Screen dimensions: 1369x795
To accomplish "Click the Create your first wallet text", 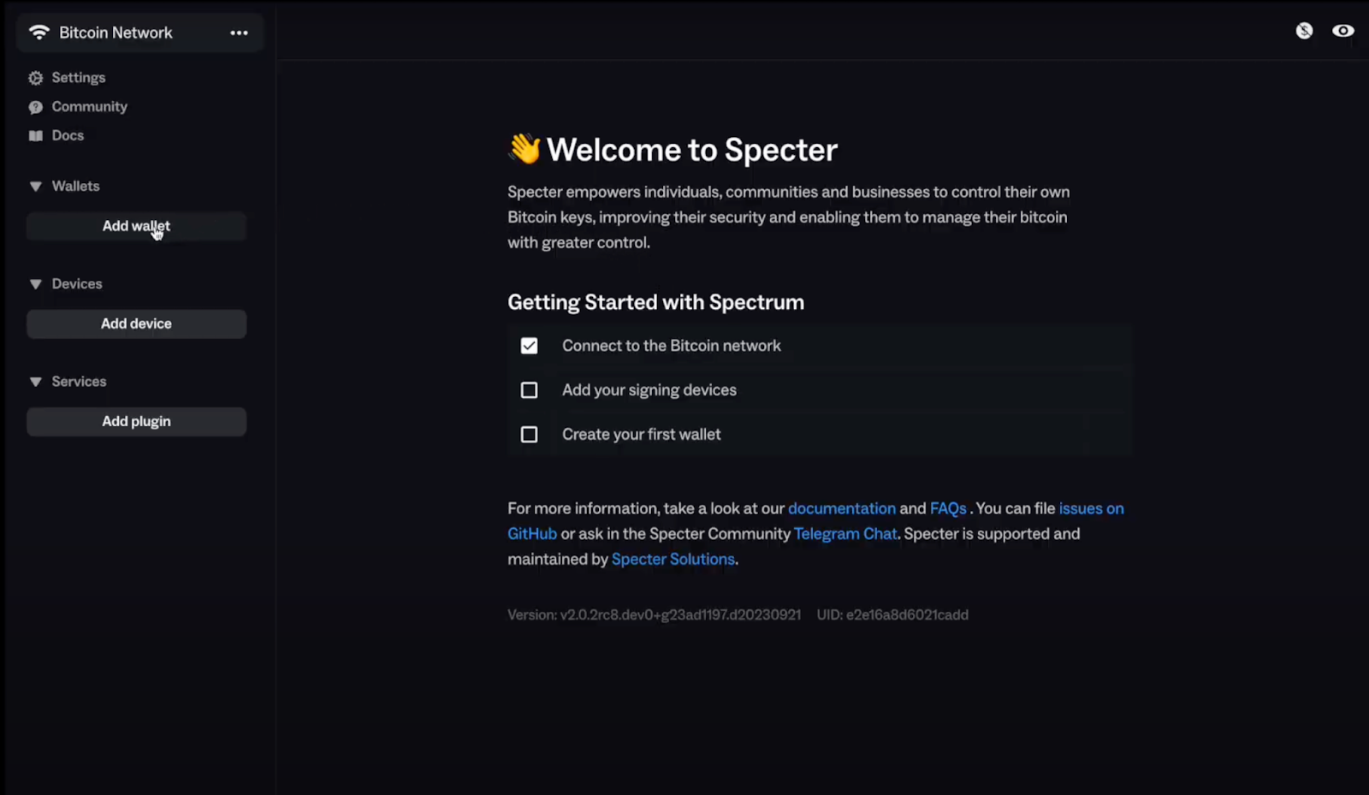I will [x=642, y=435].
